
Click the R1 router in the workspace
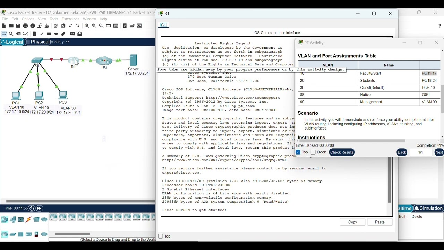click(x=74, y=61)
